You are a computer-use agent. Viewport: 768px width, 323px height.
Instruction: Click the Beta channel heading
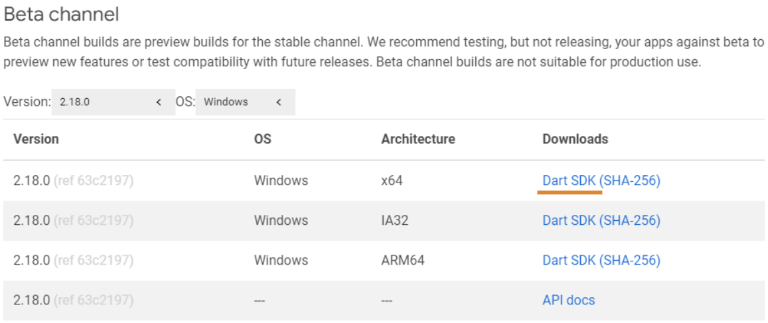point(61,15)
